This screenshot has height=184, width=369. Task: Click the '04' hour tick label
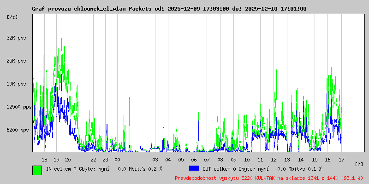pos(168,160)
